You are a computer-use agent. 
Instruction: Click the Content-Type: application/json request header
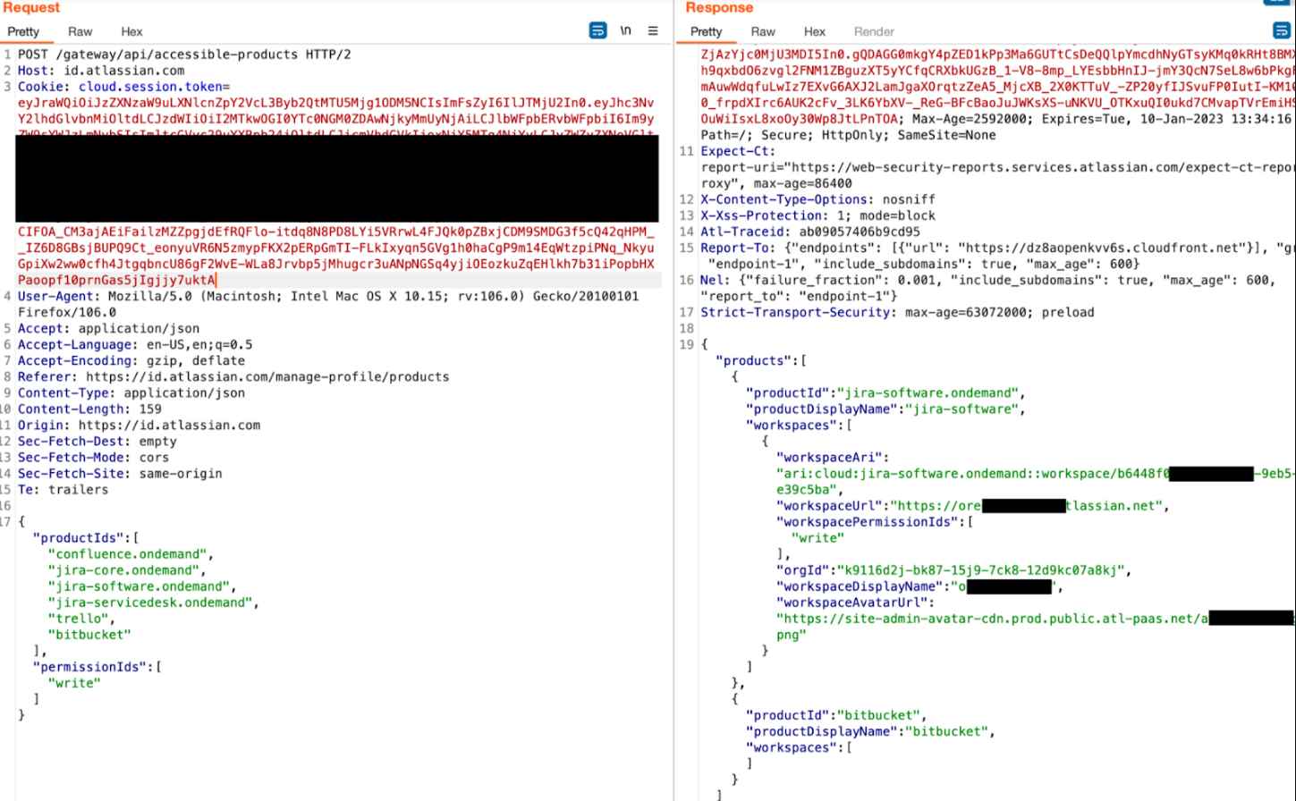(x=131, y=392)
